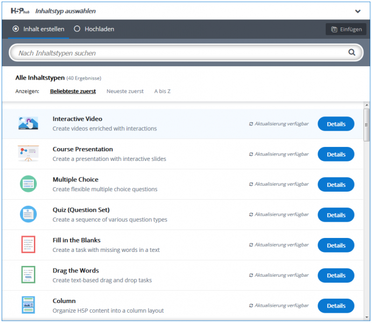The width and height of the screenshot is (372, 323).
Task: Open Details for Interactive Video
Action: point(336,124)
